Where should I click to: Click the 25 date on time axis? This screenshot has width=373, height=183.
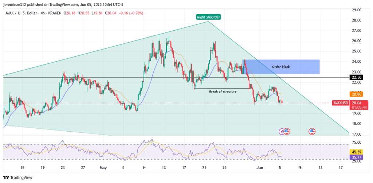pyautogui.click(x=224, y=168)
